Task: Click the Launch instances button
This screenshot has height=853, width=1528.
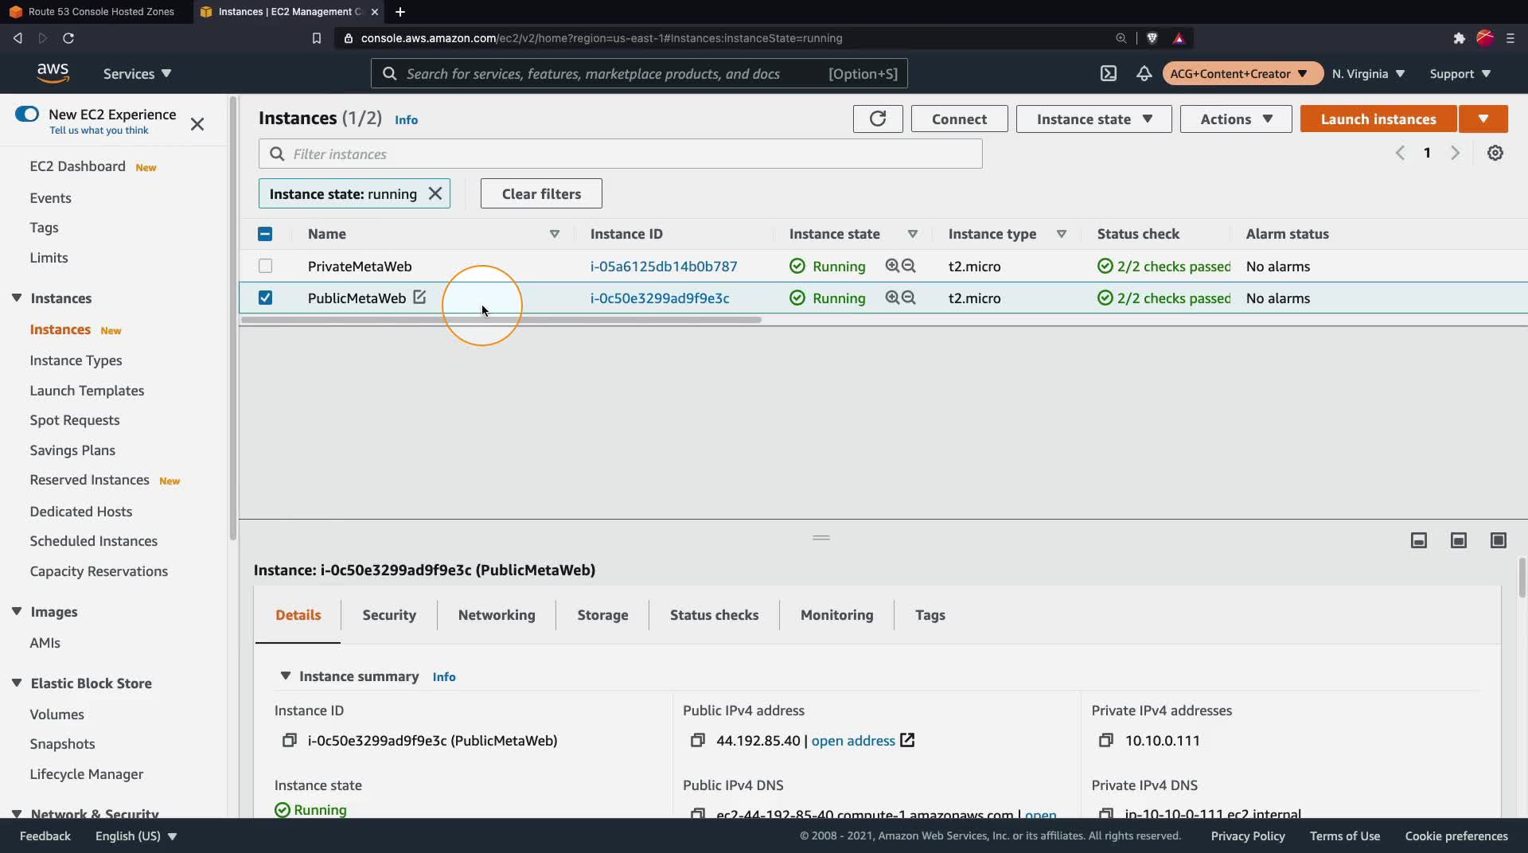Action: point(1378,119)
